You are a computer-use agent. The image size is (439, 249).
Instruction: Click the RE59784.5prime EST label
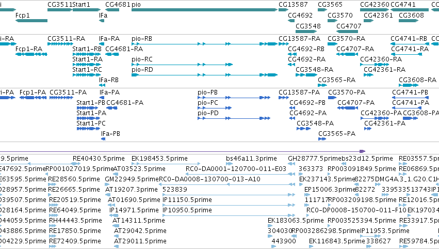click(419, 241)
